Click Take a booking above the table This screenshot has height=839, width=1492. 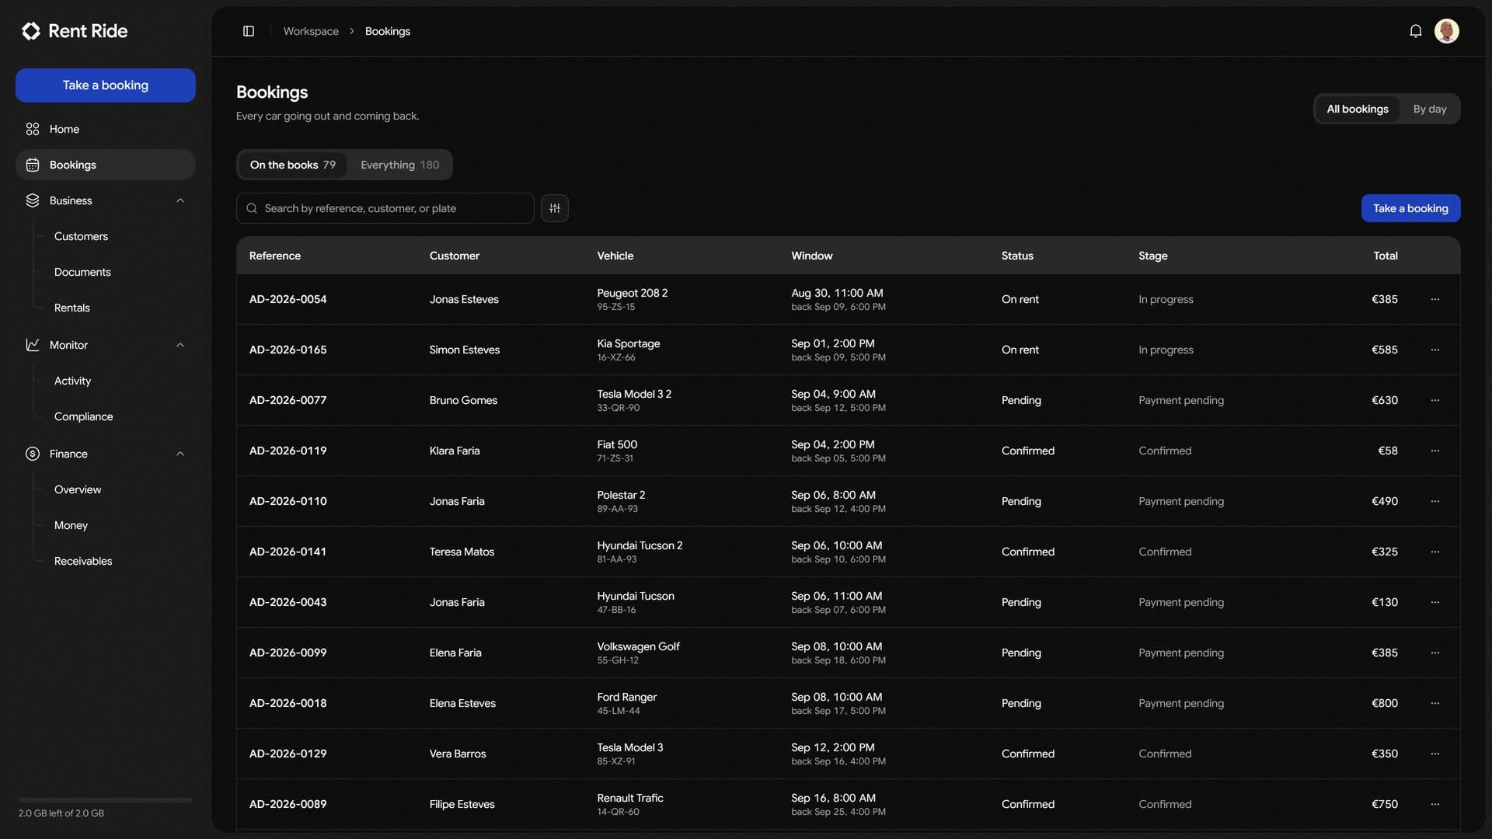click(1410, 208)
